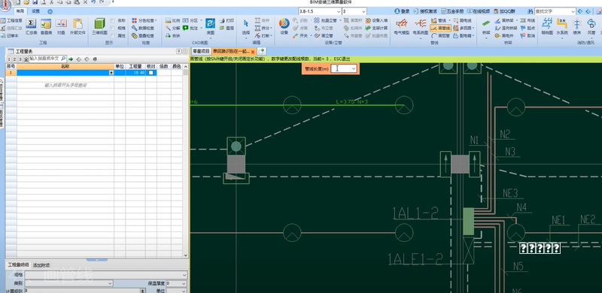The height and width of the screenshot is (293, 602).
Task: Switch to the 零星项目 document tab
Action: (x=201, y=51)
